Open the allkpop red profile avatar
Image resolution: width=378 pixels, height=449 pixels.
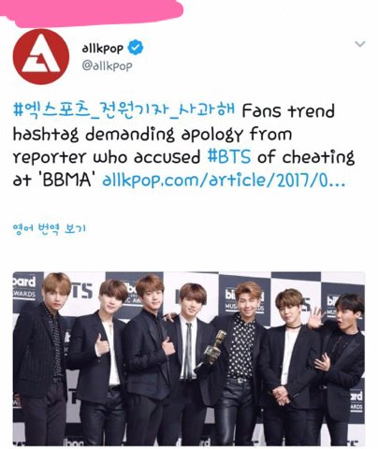[x=41, y=57]
